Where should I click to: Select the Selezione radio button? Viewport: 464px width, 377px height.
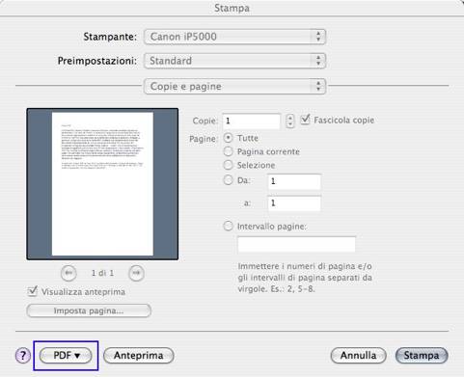[x=228, y=165]
